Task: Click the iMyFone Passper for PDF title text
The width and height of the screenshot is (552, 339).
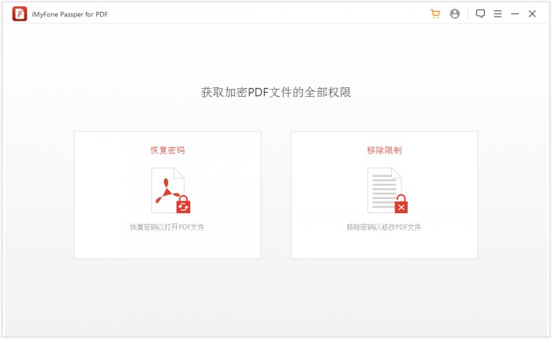Action: [x=69, y=14]
